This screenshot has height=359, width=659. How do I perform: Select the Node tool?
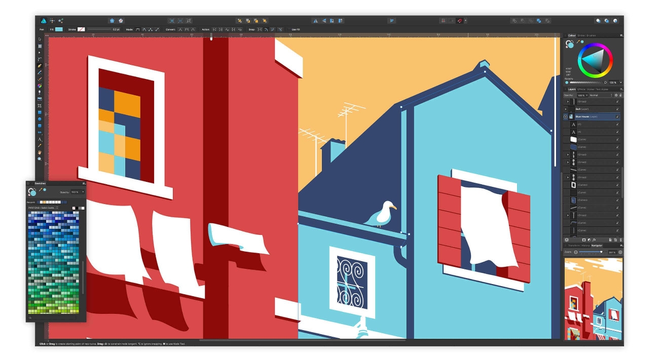[x=41, y=53]
